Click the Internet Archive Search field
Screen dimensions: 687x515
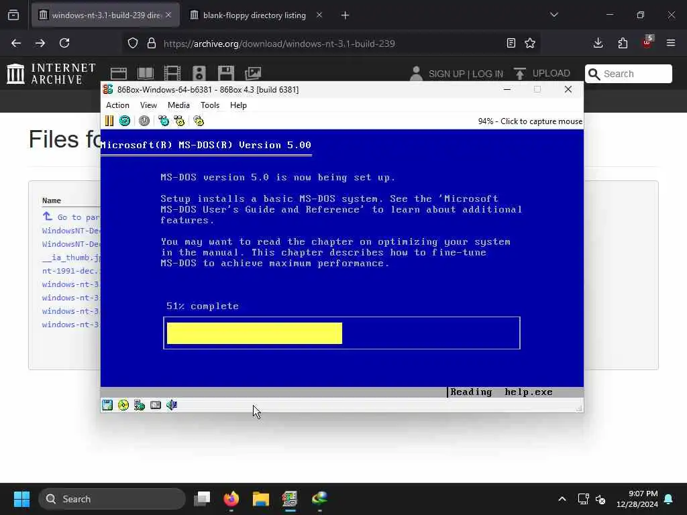click(628, 74)
